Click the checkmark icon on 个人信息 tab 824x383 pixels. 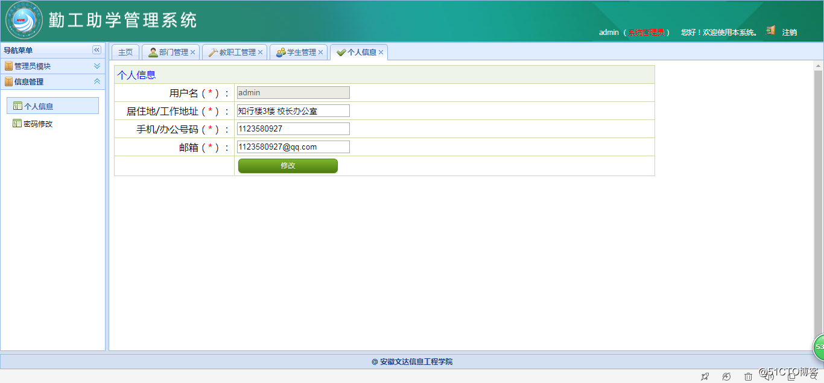click(x=341, y=52)
